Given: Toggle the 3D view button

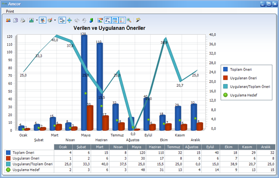Looking at the screenshot, I should coord(62,20).
